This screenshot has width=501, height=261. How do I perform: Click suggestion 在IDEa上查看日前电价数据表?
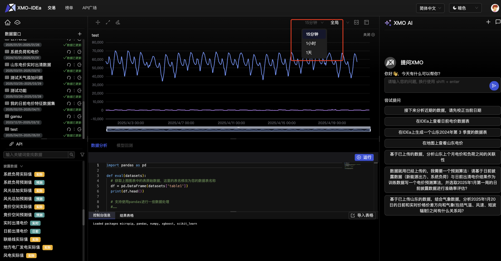[442, 121]
